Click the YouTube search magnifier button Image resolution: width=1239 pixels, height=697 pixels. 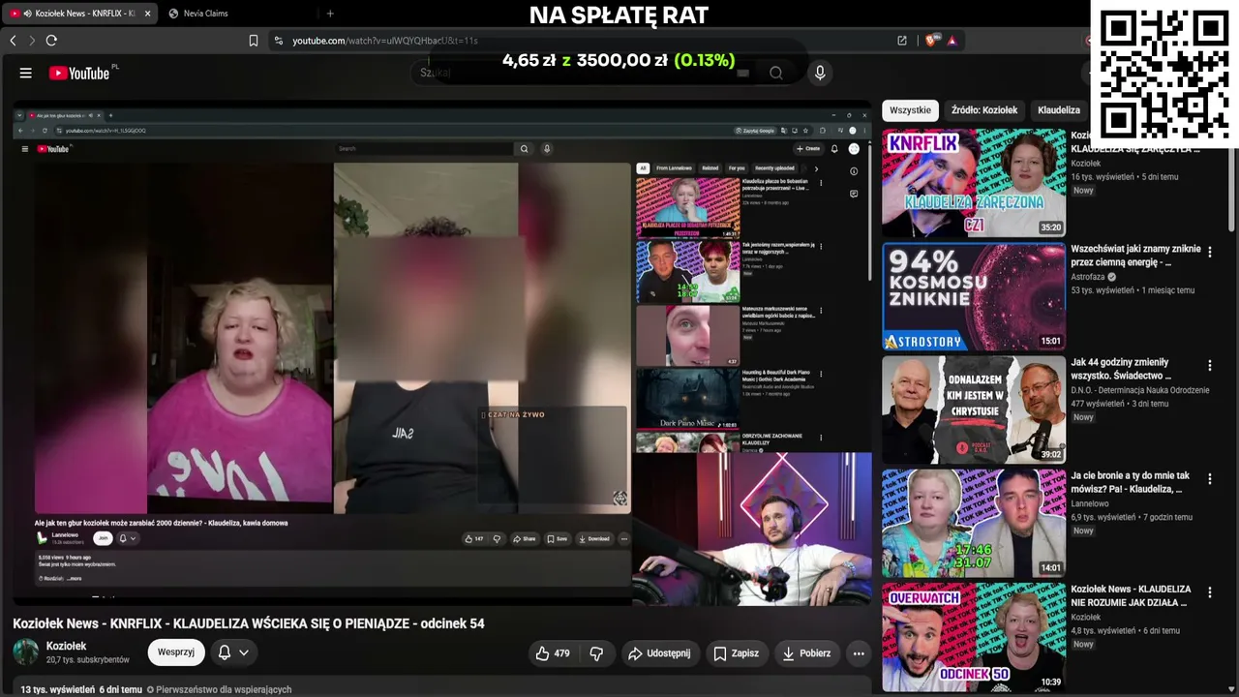pyautogui.click(x=776, y=73)
